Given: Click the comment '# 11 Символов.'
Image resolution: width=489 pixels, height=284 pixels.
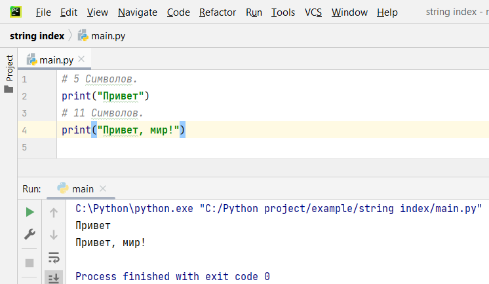Looking at the screenshot, I should point(102,113).
